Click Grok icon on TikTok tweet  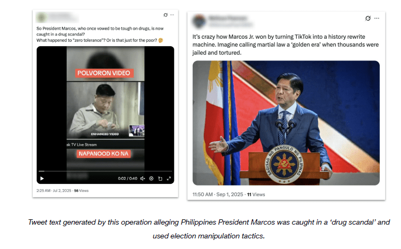pos(368,18)
